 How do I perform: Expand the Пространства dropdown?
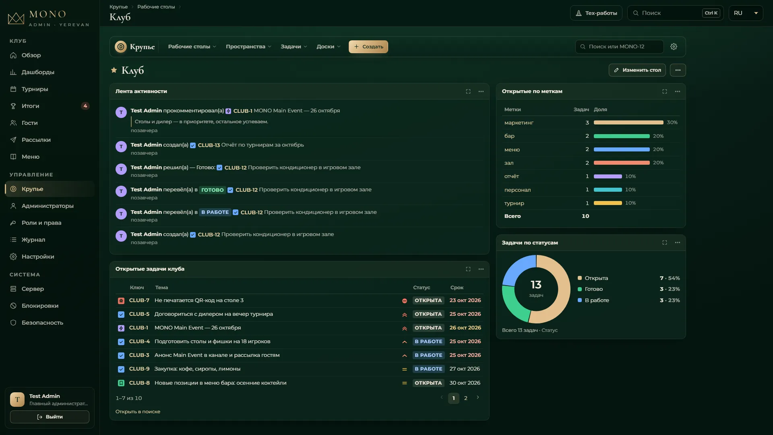[248, 47]
